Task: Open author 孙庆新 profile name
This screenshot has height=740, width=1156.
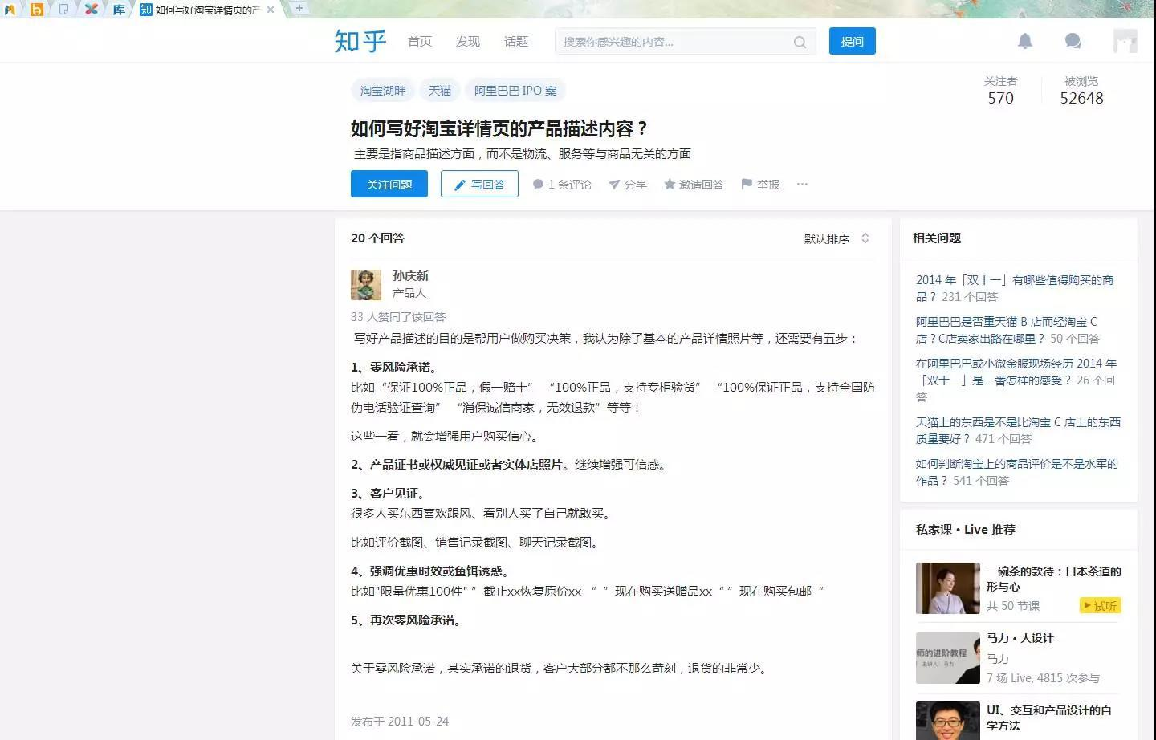Action: [410, 275]
